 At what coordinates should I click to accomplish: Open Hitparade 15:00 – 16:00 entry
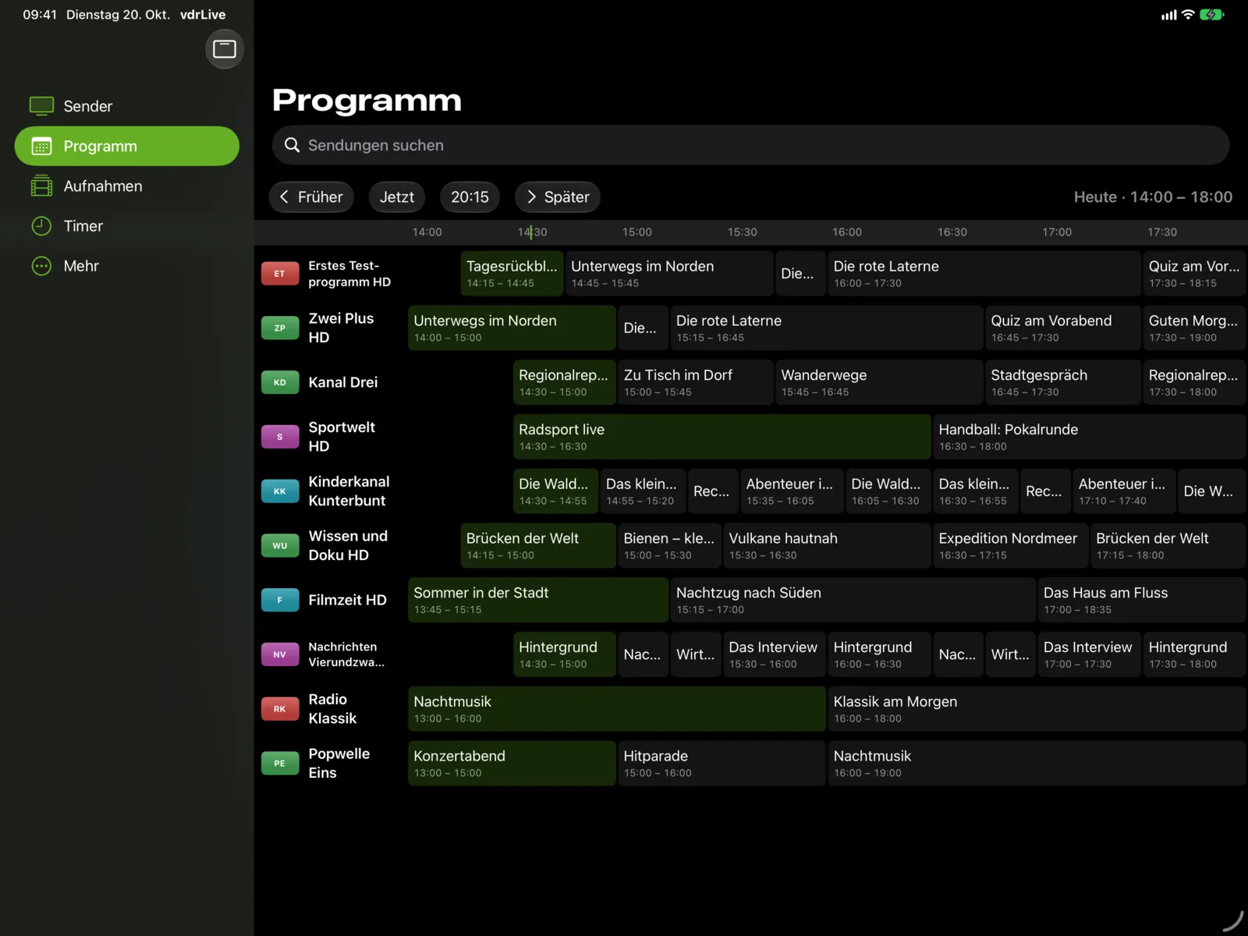pyautogui.click(x=721, y=764)
